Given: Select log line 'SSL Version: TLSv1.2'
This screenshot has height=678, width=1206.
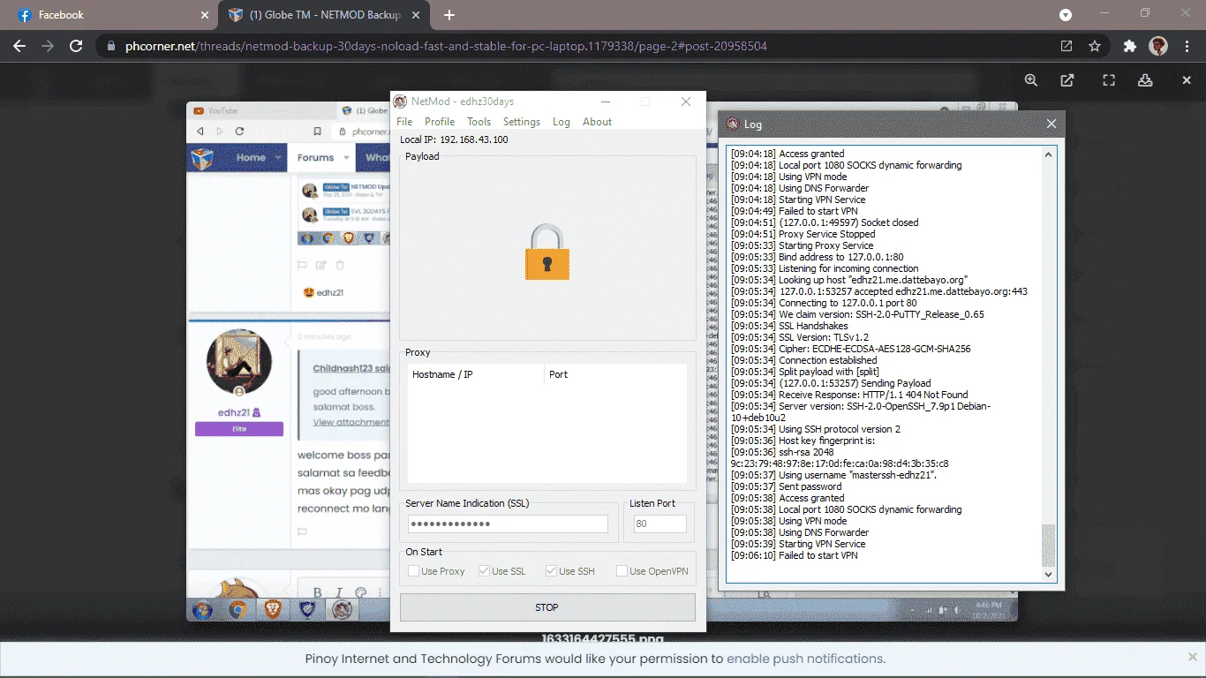Looking at the screenshot, I should point(800,337).
